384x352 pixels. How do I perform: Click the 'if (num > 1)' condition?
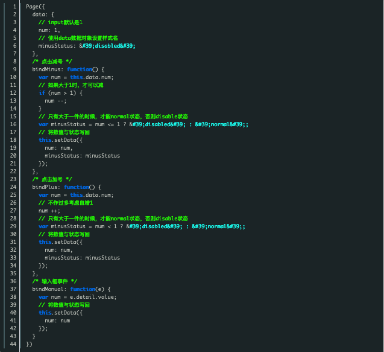pos(60,92)
